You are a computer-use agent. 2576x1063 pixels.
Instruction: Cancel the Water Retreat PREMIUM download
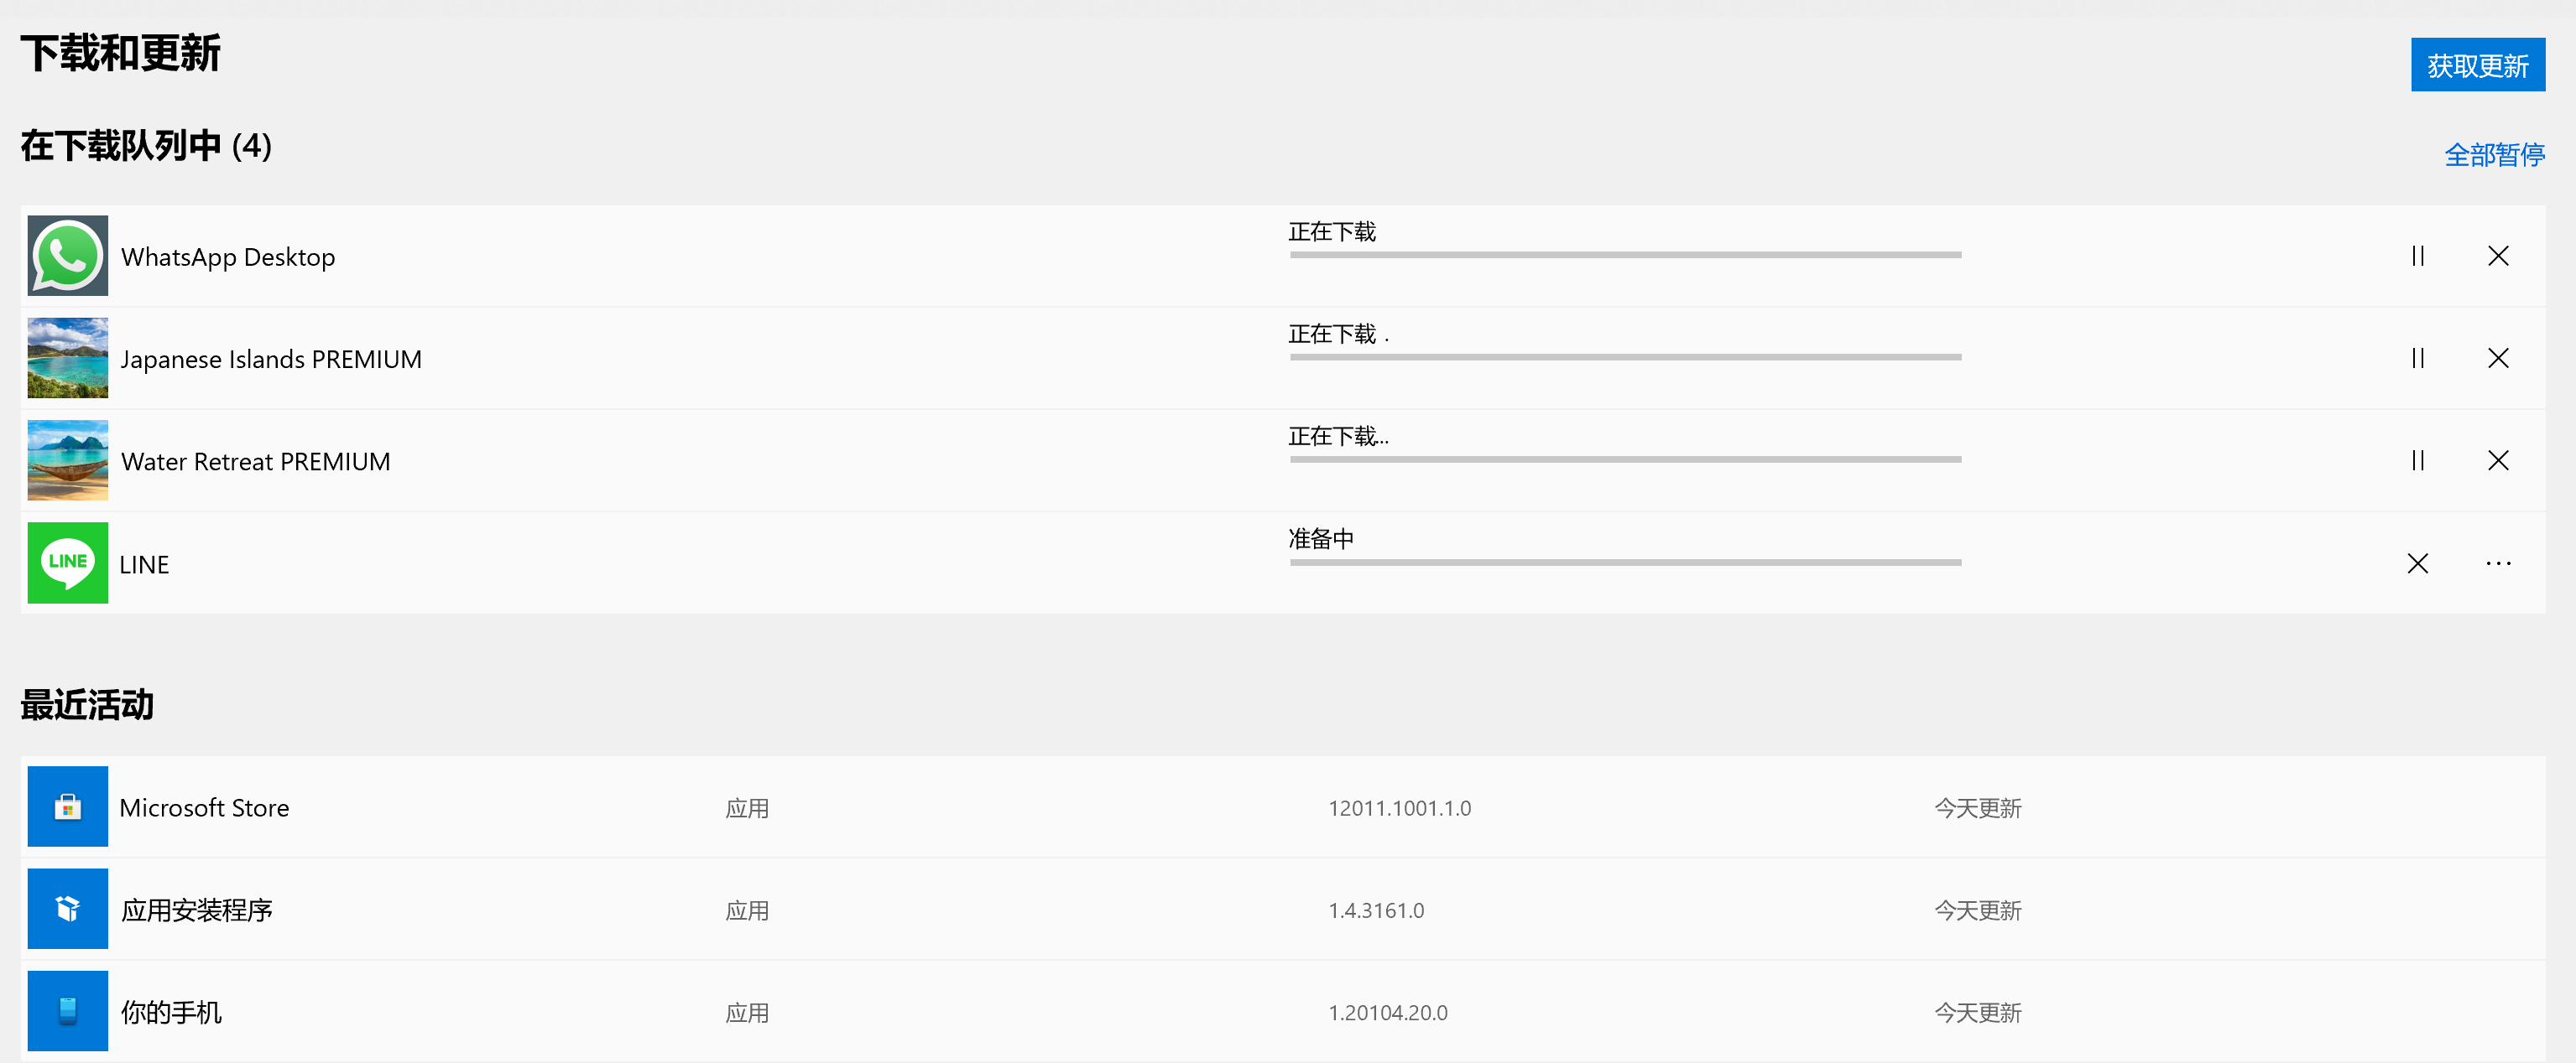click(x=2497, y=460)
